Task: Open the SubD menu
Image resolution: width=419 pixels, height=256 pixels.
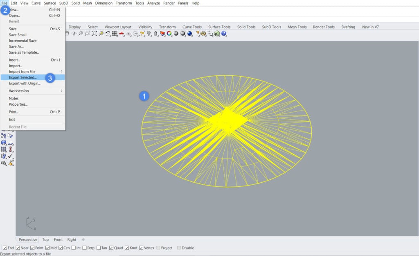Action: (63, 3)
